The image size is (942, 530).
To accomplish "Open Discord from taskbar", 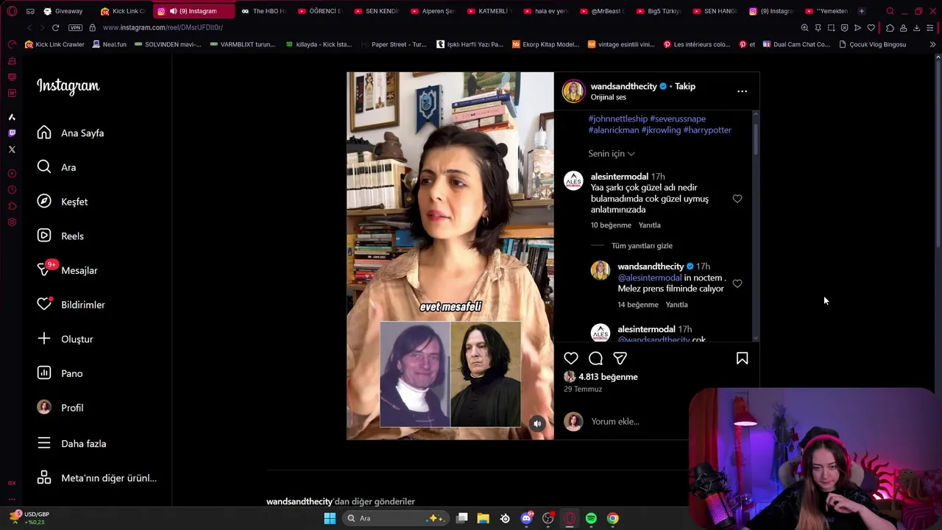I will pyautogui.click(x=526, y=518).
